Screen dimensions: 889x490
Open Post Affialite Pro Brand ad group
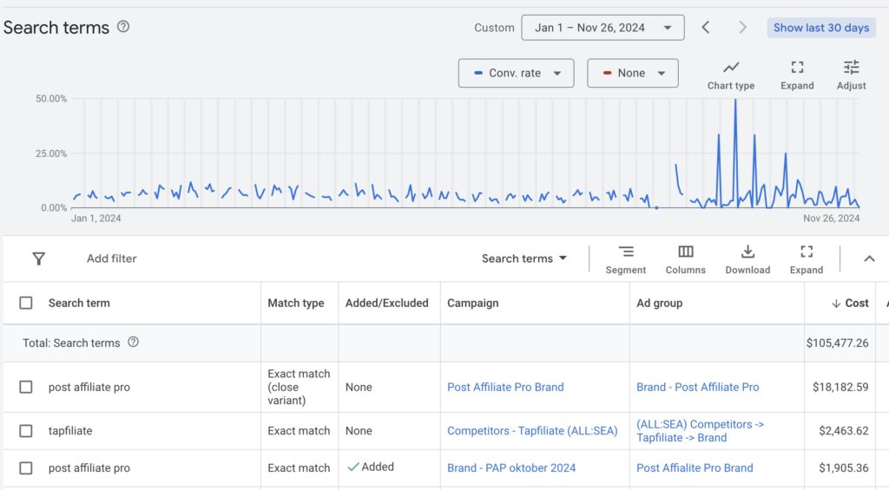(x=695, y=468)
